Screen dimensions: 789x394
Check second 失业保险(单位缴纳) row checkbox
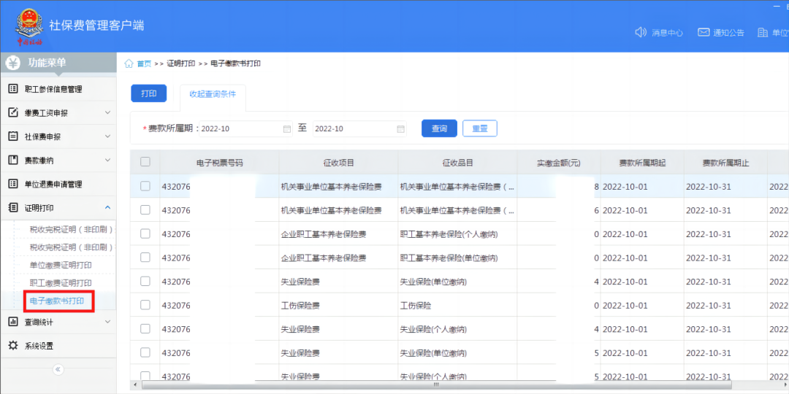(x=145, y=353)
